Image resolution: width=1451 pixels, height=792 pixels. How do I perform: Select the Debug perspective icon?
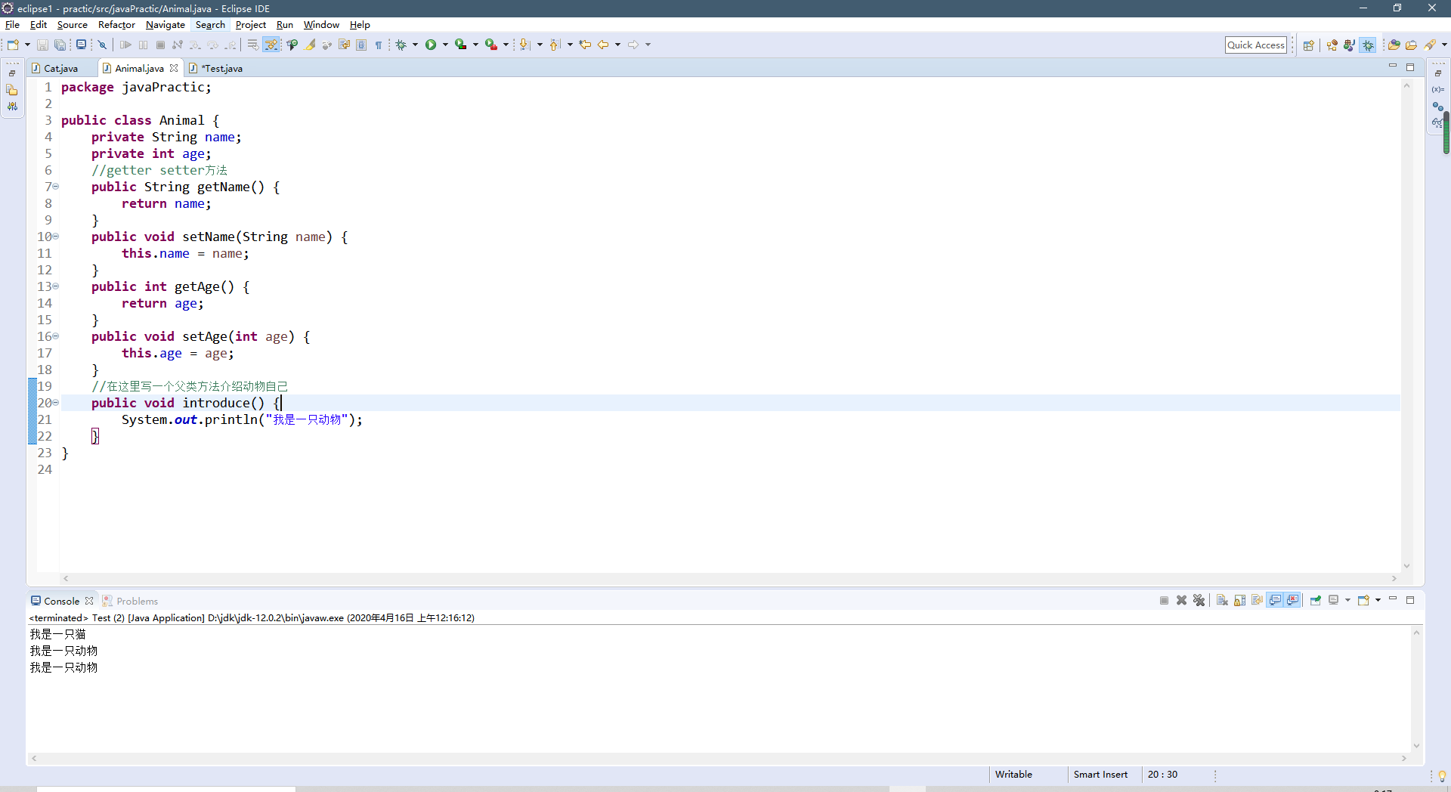point(1368,45)
